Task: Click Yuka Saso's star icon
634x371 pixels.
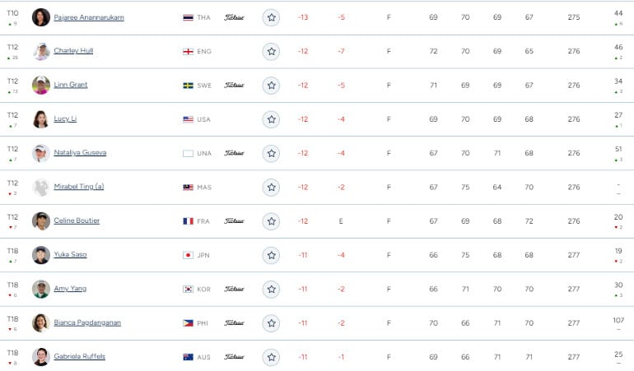Action: [271, 255]
